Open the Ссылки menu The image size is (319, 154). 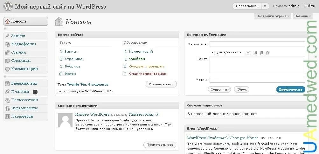point(26,53)
